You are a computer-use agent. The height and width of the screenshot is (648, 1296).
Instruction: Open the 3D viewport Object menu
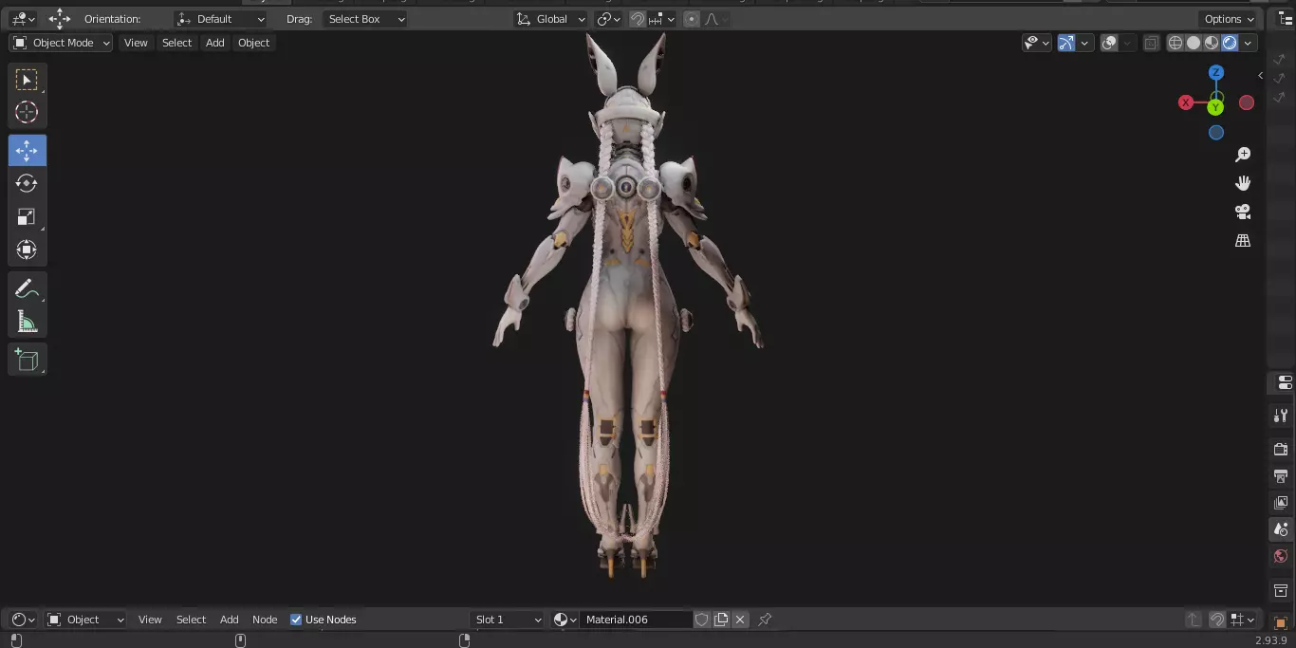(x=253, y=43)
